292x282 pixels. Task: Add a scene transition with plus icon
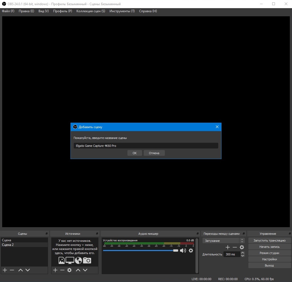coord(227,247)
